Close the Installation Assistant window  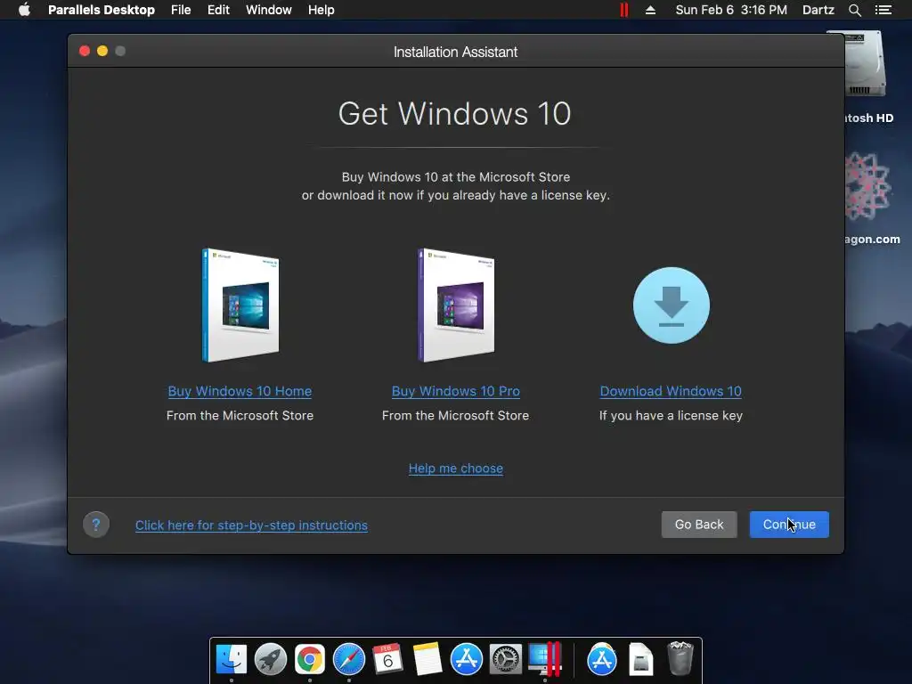pyautogui.click(x=85, y=51)
